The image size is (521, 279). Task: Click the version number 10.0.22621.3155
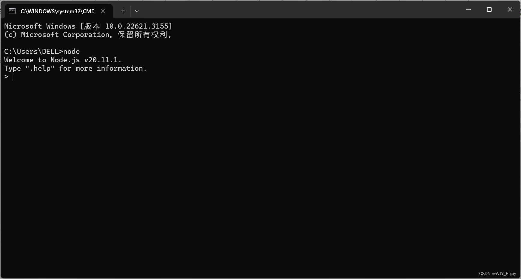139,26
